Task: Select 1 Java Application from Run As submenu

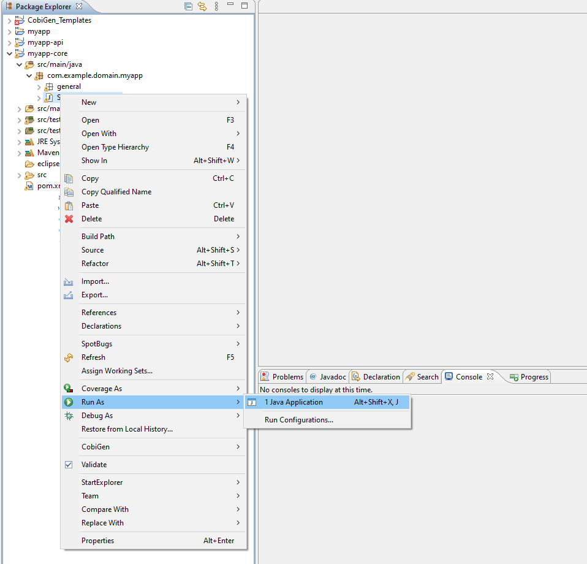Action: [293, 402]
